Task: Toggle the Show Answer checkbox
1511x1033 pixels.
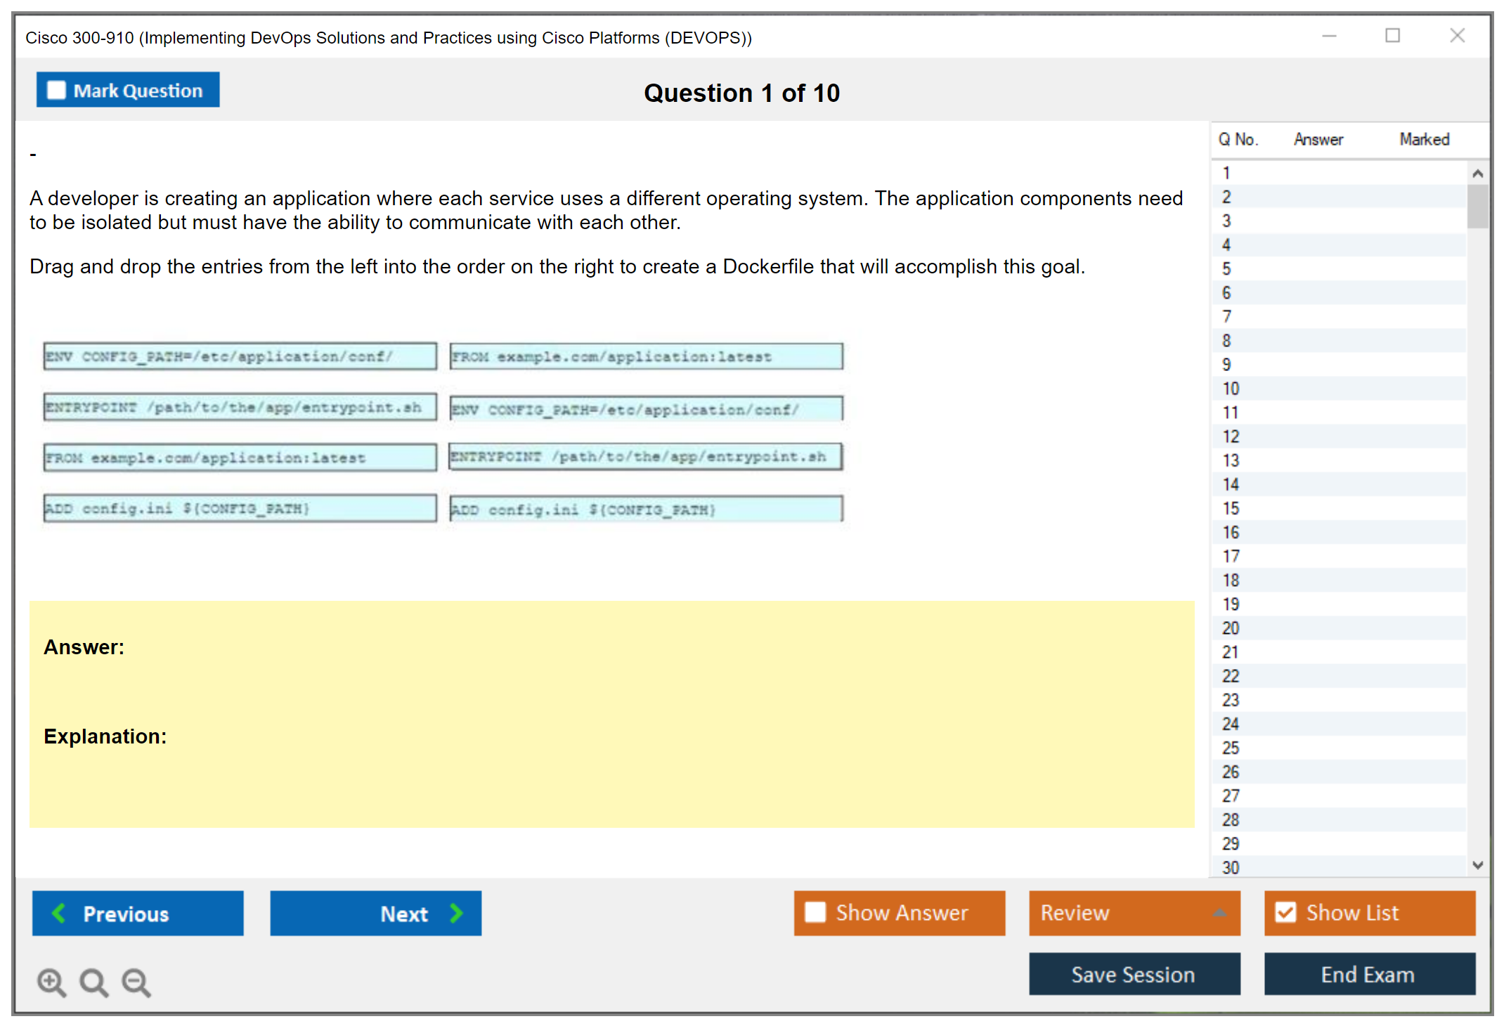Action: click(x=815, y=912)
